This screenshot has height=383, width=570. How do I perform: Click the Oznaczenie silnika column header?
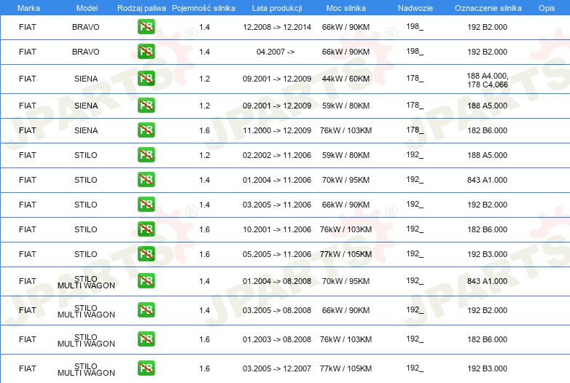488,8
